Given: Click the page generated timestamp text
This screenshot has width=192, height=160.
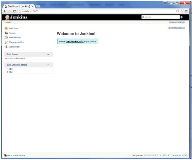Looking at the screenshot, I should (146, 155).
